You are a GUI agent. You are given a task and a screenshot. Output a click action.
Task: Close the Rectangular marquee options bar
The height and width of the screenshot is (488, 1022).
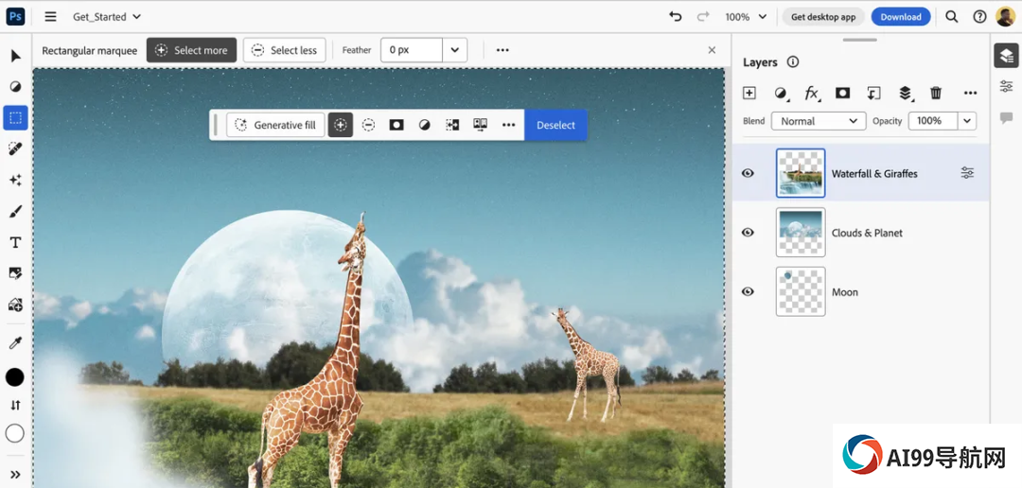tap(712, 50)
